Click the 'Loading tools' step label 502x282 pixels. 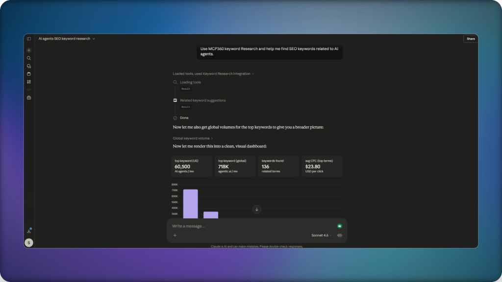191,82
